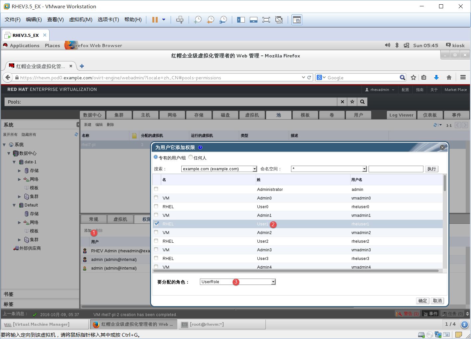Check the vmadmin0 row checkbox

(x=156, y=198)
